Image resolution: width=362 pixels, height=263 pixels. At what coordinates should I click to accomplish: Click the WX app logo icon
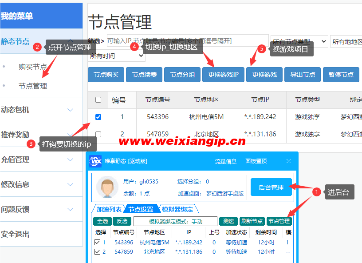point(95,161)
